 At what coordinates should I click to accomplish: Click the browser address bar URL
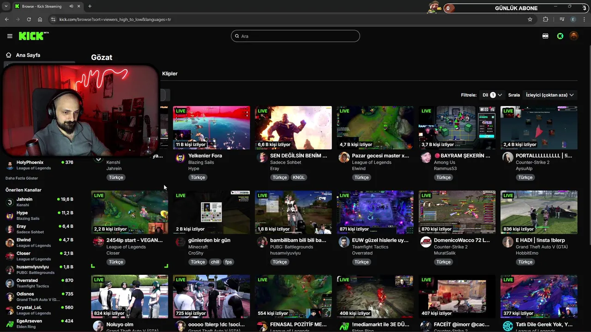[x=115, y=19]
